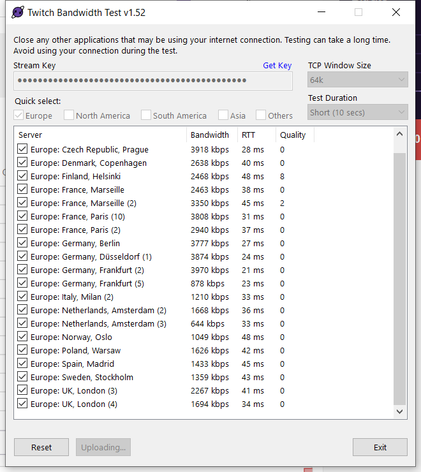Click the quality value 8 for Helsinki
421x472 pixels.
pos(282,176)
